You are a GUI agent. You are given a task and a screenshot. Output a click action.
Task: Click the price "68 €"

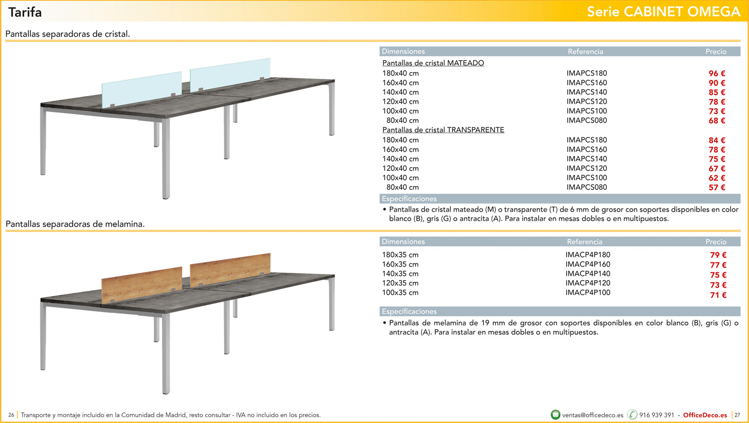[x=717, y=121]
